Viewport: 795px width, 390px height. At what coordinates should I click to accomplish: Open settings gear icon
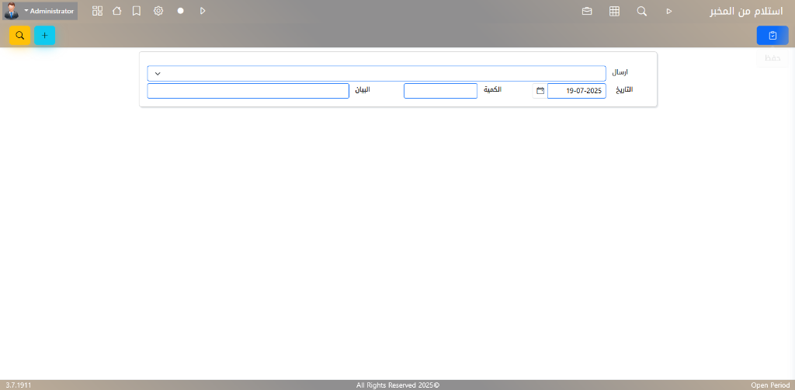tap(158, 11)
